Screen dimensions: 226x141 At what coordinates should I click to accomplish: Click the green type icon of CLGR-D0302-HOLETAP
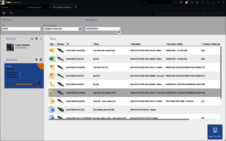tap(52, 59)
